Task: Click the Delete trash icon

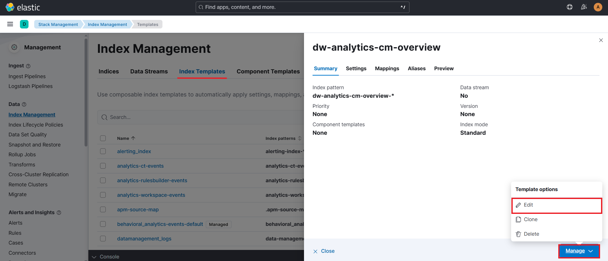Action: coord(518,234)
